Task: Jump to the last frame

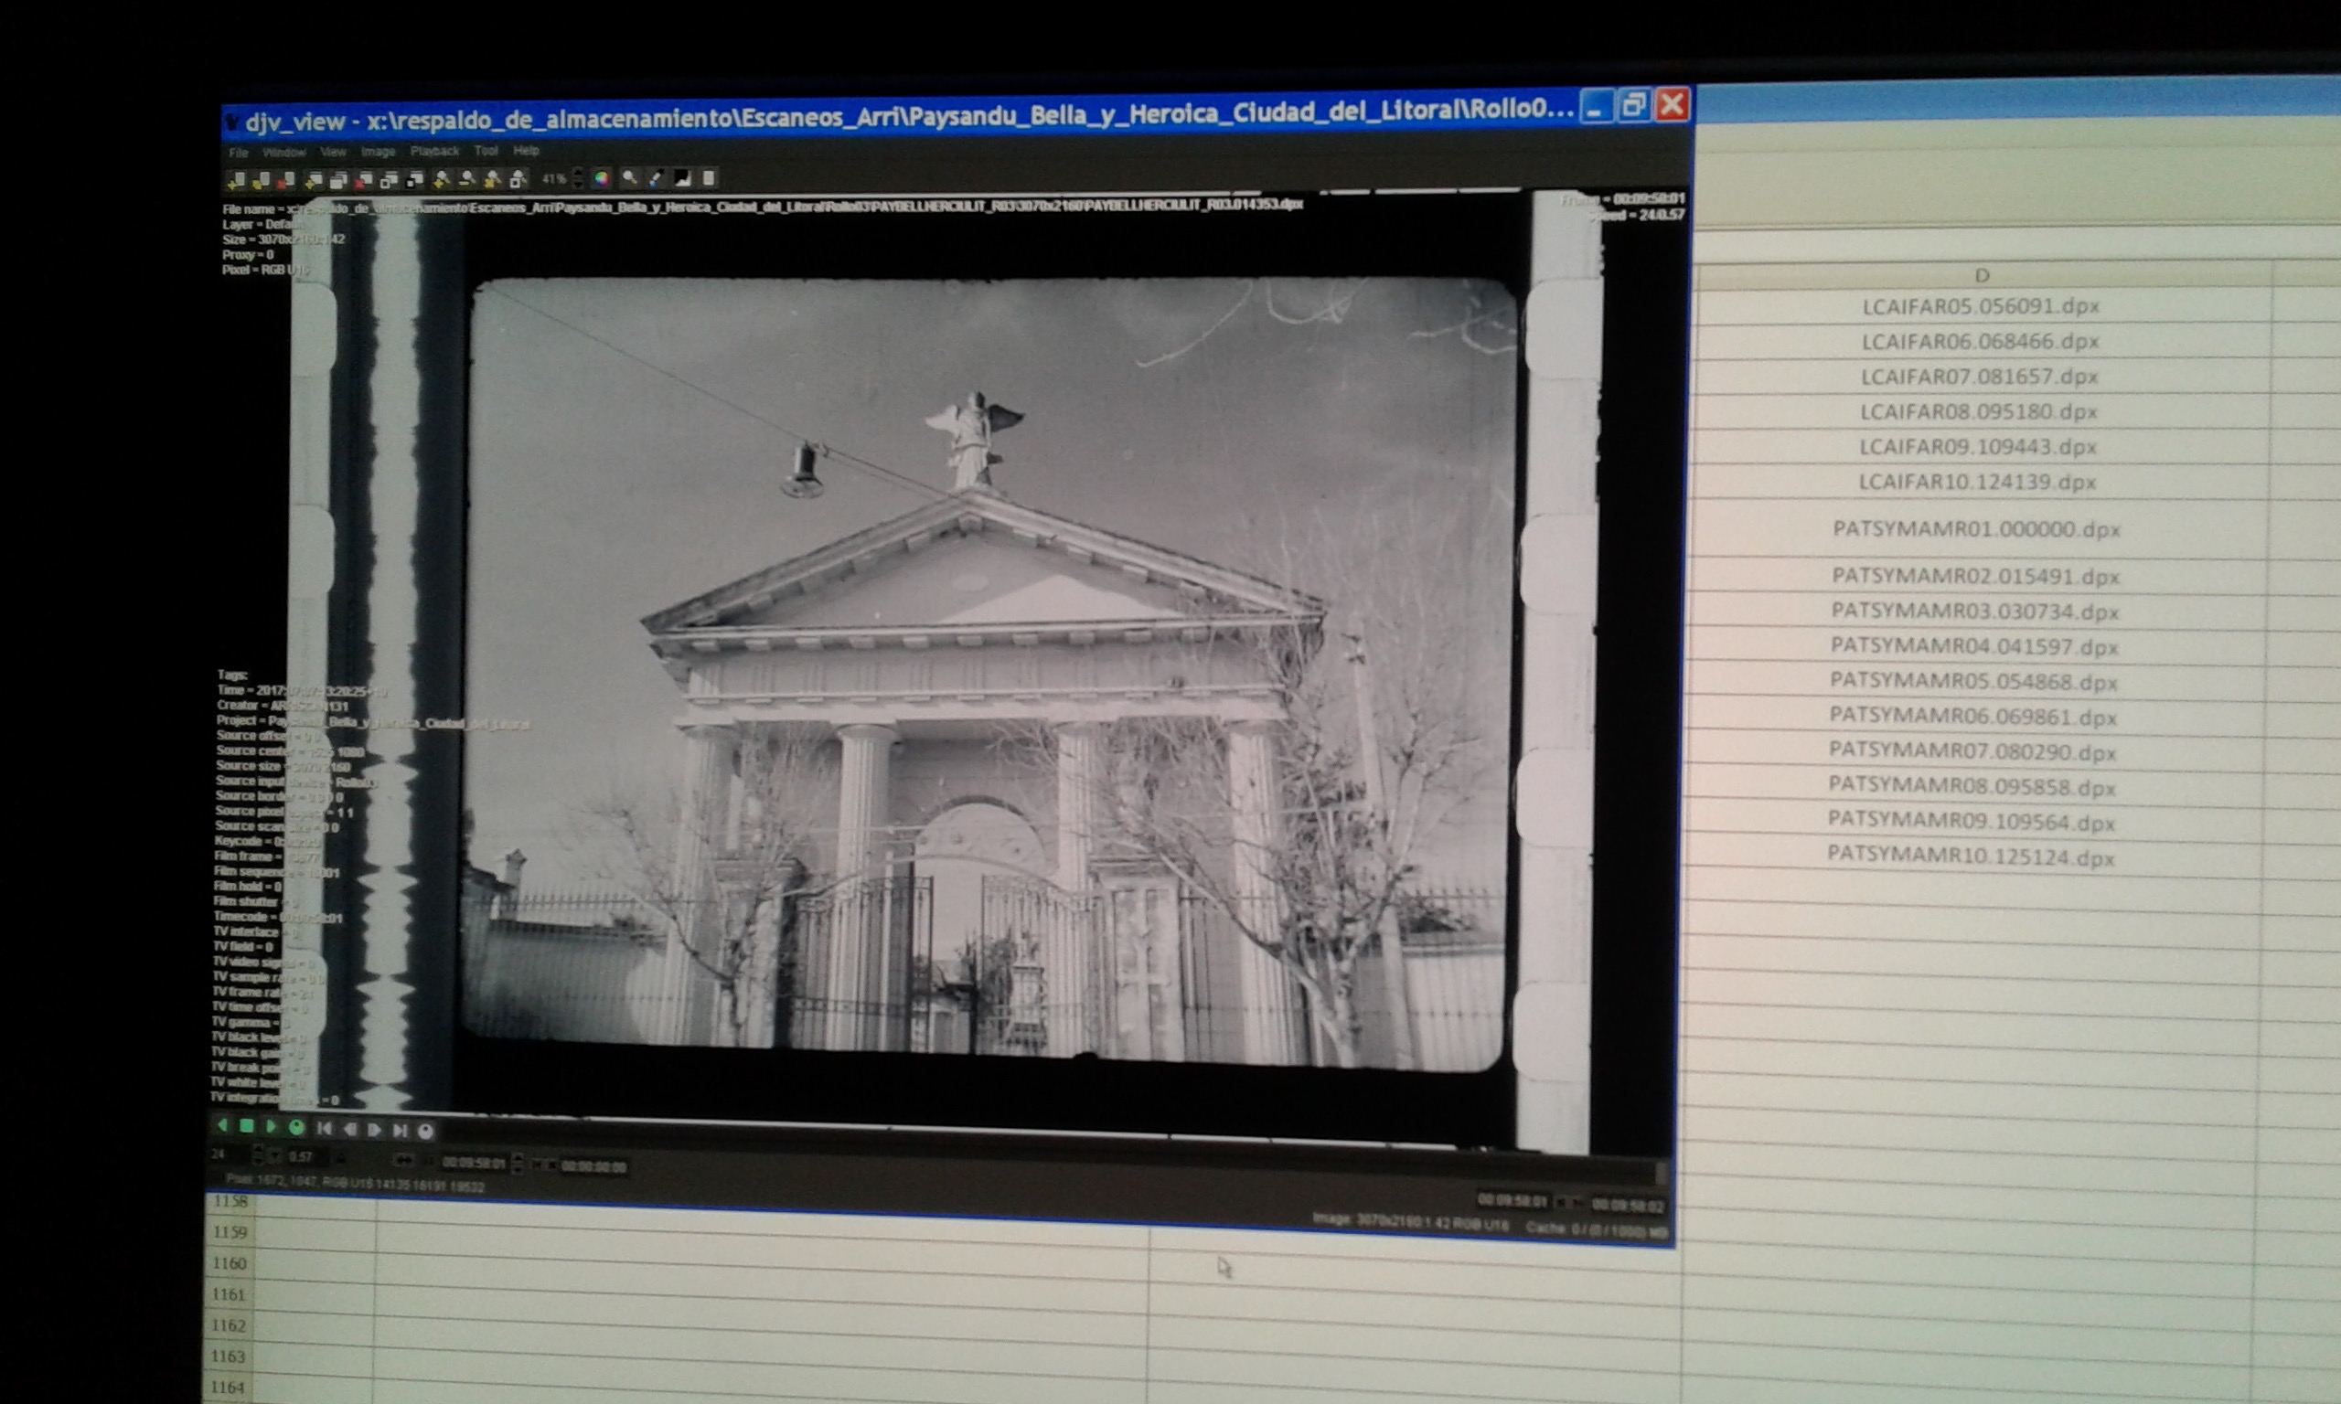Action: (x=401, y=1132)
